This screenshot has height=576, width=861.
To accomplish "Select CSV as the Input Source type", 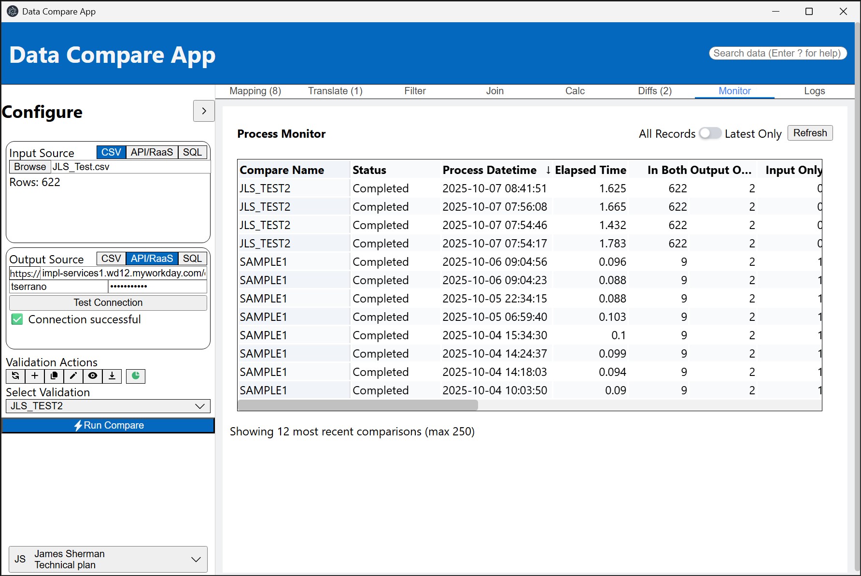I will click(111, 152).
